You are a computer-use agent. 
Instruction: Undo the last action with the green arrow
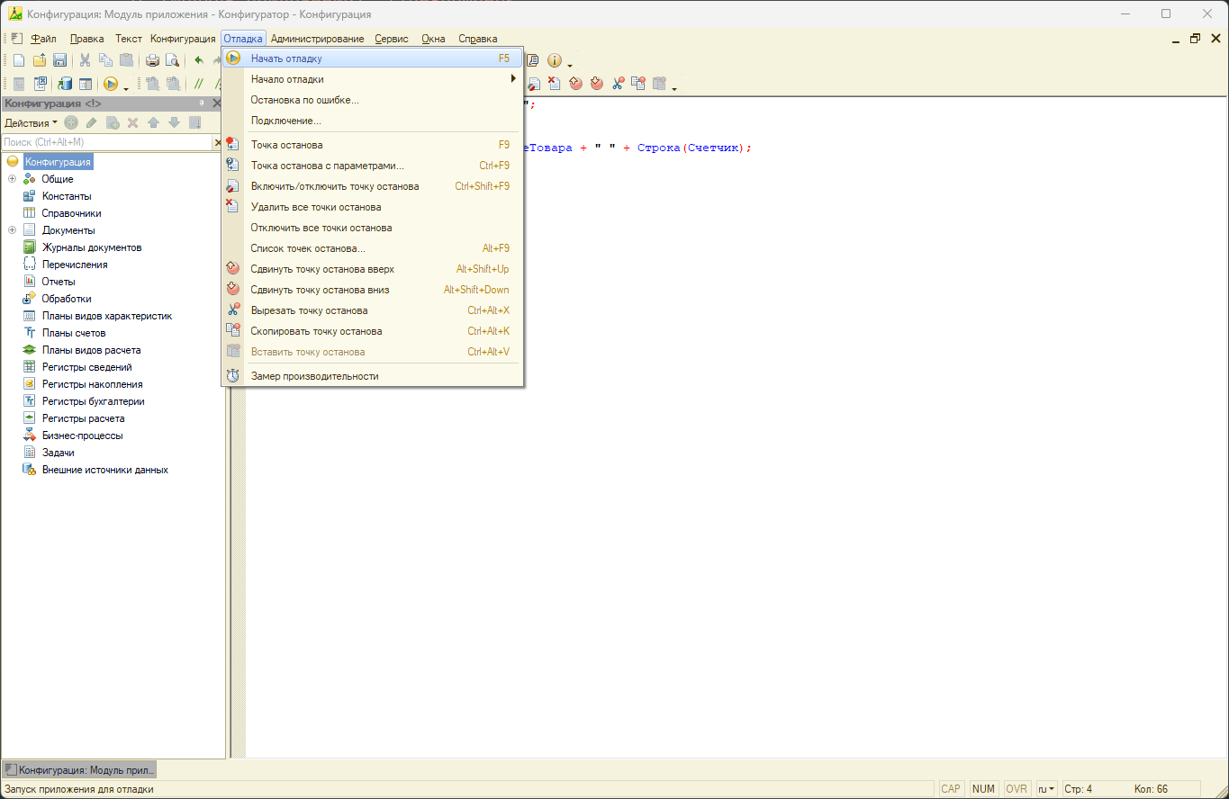199,60
